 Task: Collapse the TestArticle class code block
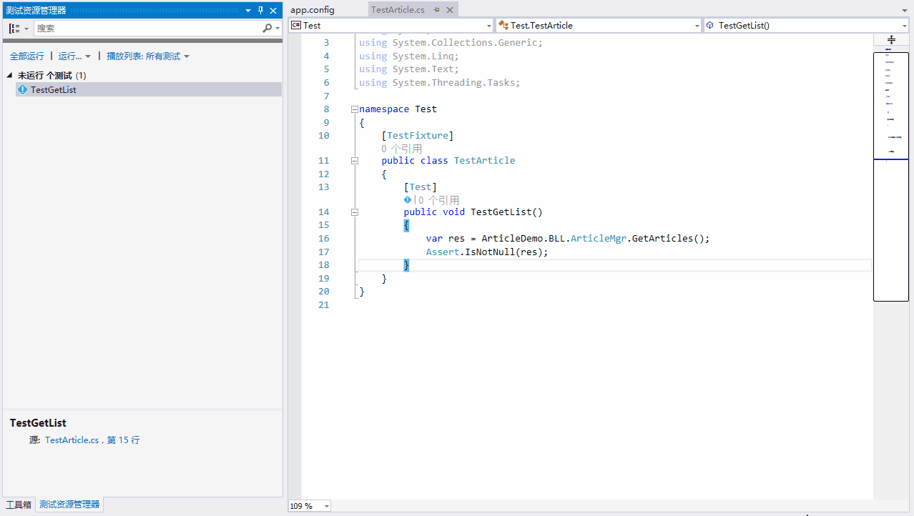coord(354,161)
